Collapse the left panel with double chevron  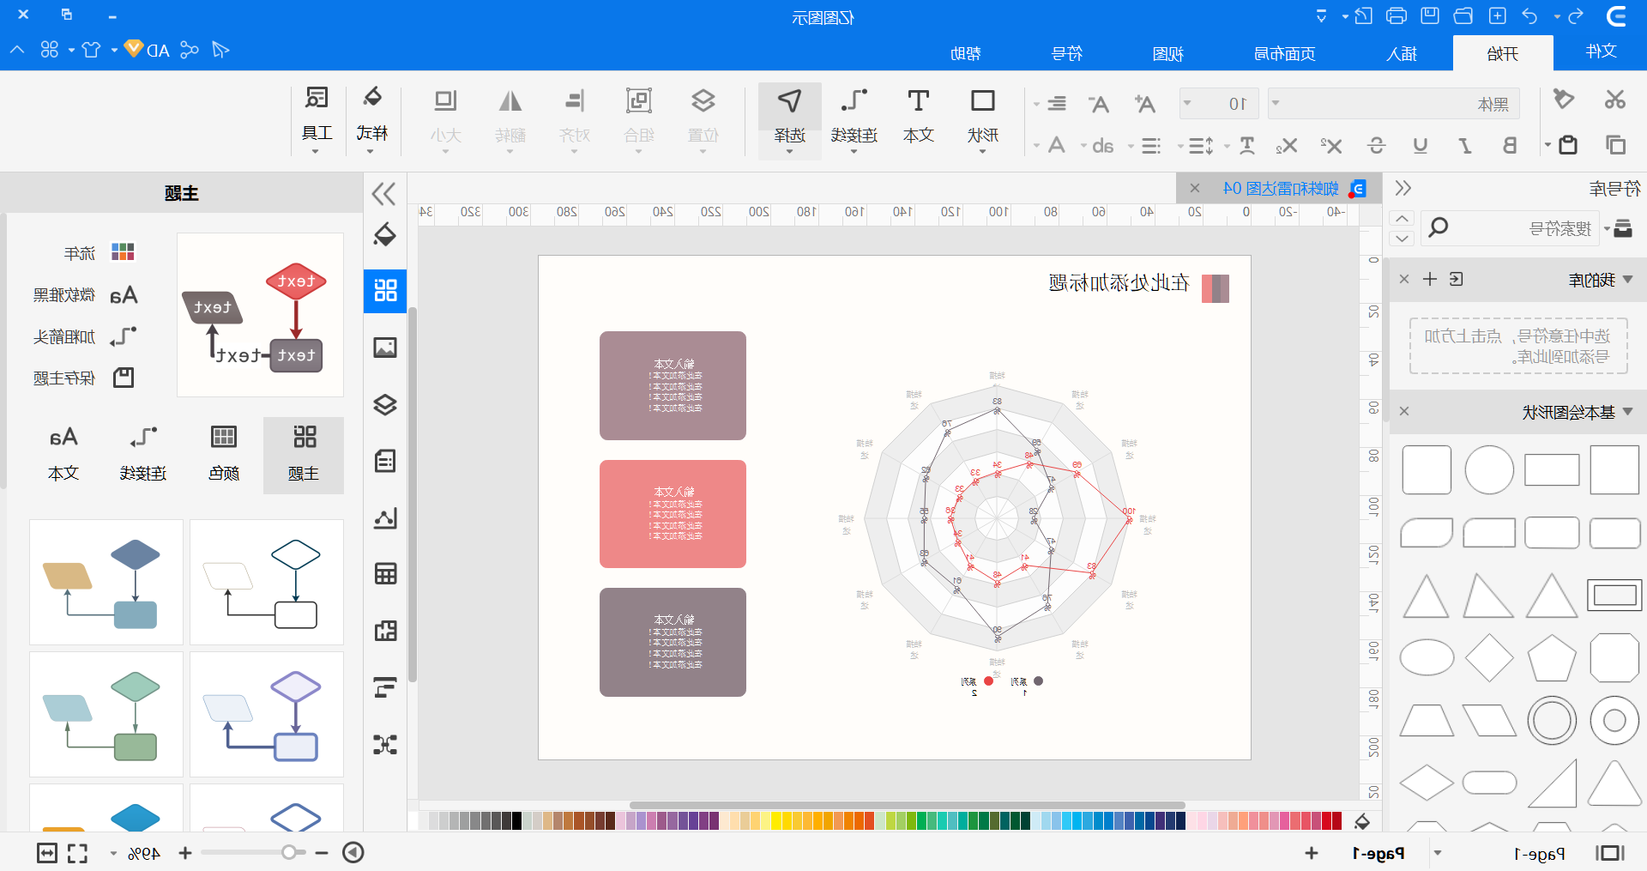click(x=384, y=194)
